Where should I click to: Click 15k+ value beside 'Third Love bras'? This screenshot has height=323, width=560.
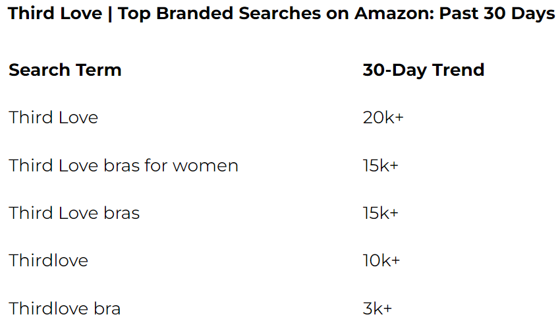pos(380,213)
